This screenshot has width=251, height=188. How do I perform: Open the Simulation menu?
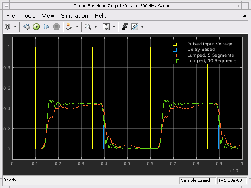pyautogui.click(x=74, y=16)
